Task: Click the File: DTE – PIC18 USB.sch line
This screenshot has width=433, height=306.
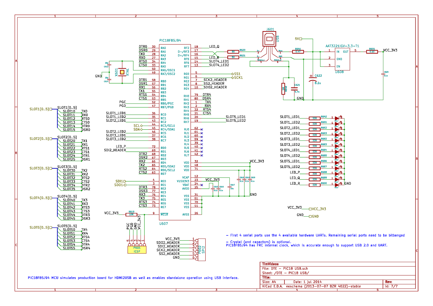Action: pyautogui.click(x=285, y=269)
